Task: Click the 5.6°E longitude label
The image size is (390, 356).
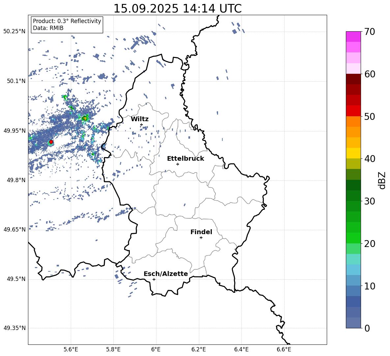Action: click(71, 349)
